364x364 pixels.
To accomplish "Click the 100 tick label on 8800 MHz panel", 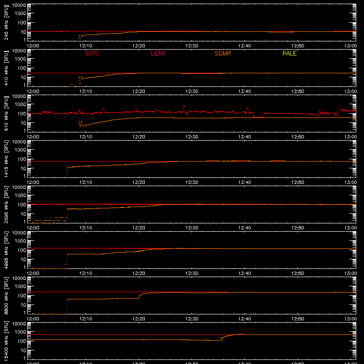I will [22, 296].
